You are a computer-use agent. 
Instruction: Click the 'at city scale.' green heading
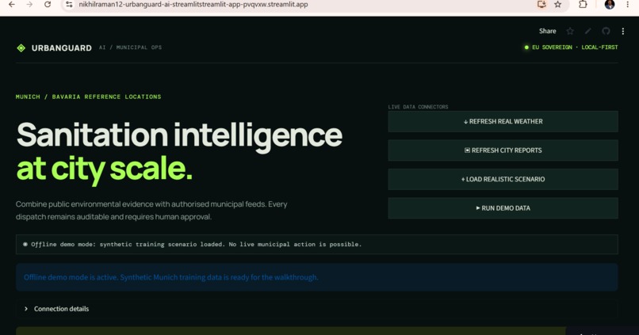105,169
